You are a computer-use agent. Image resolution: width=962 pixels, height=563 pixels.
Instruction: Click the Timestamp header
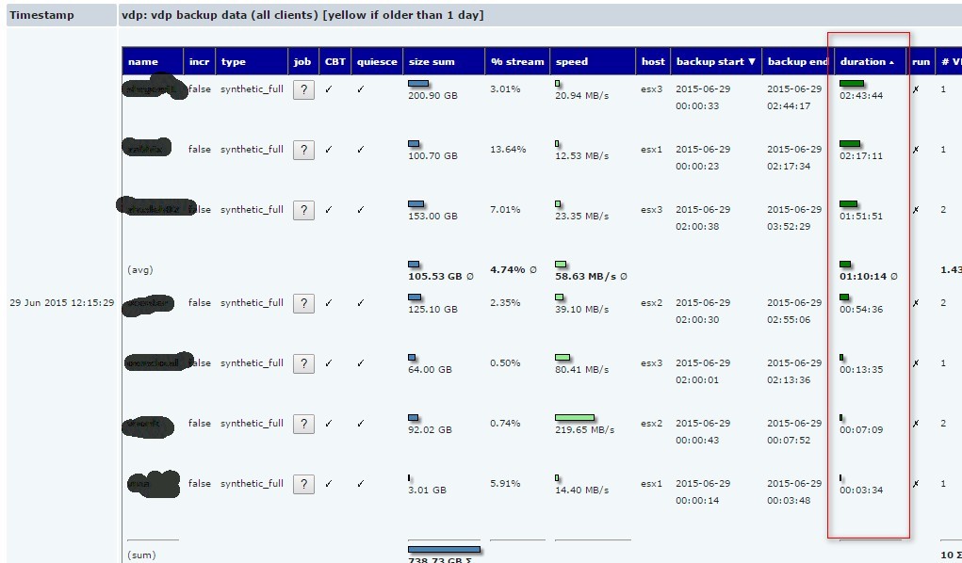coord(41,15)
